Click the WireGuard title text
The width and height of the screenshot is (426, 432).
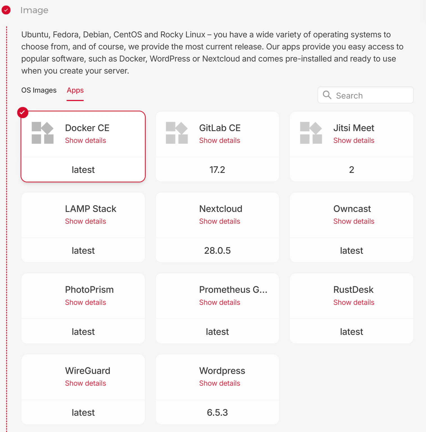(x=88, y=371)
